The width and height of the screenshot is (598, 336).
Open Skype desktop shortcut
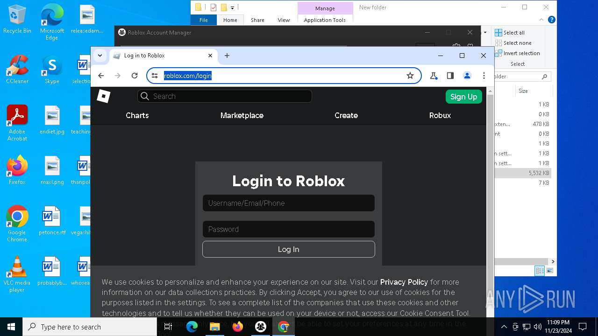coord(52,70)
